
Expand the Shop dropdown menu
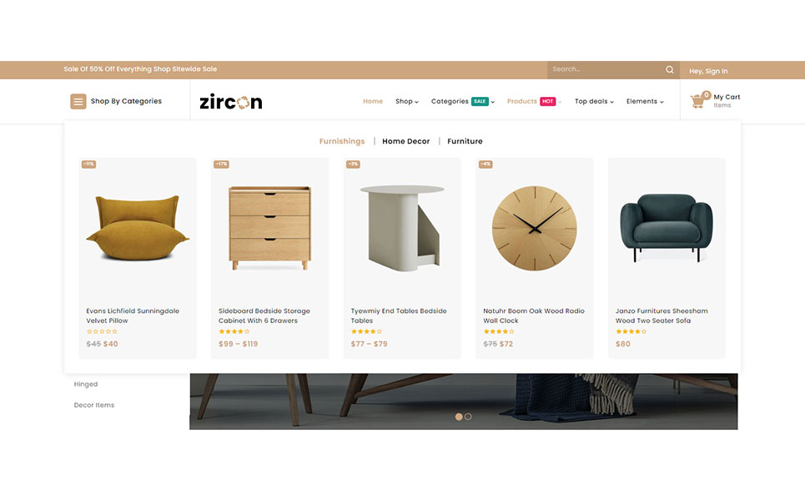[406, 101]
